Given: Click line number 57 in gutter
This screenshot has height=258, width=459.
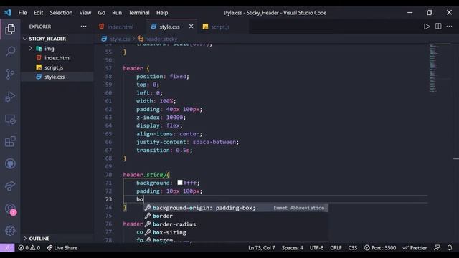Looking at the screenshot, I should click(108, 68).
